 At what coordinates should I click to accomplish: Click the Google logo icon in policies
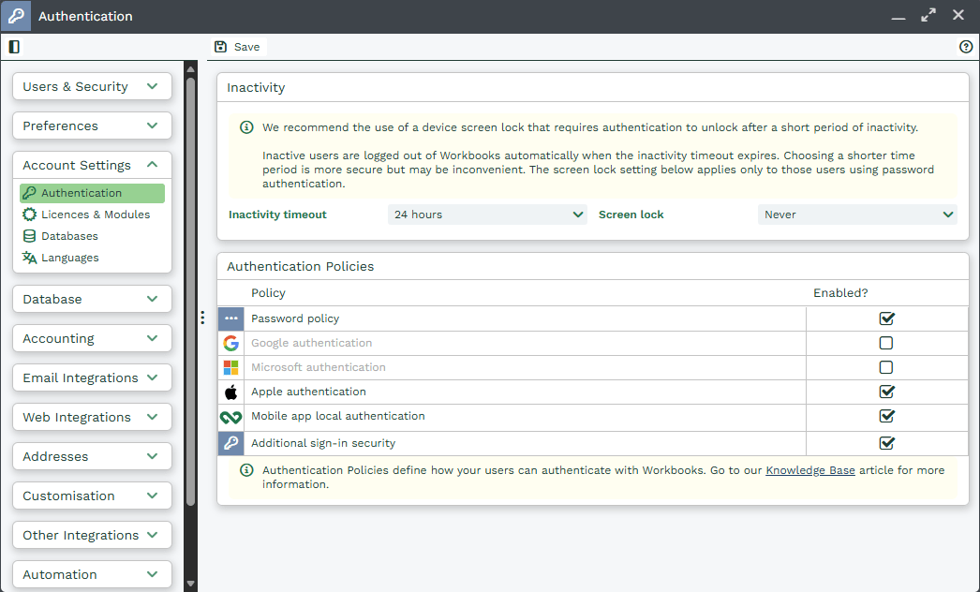[230, 344]
